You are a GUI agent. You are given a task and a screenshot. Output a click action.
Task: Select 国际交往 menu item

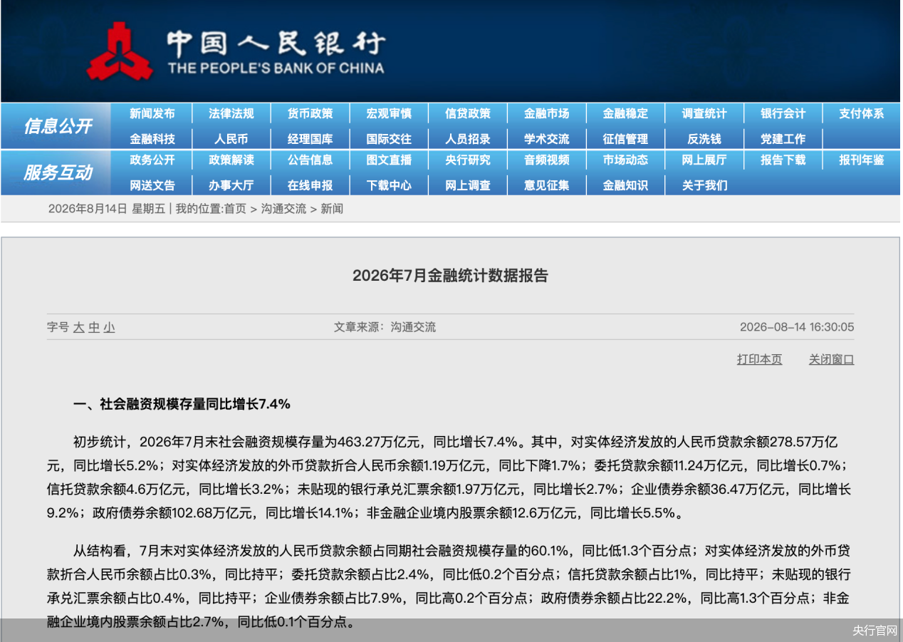(x=389, y=139)
